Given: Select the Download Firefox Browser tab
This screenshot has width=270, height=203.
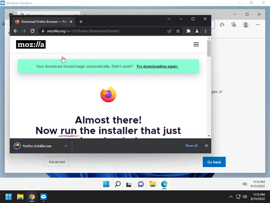Looking at the screenshot, I should coord(43,22).
